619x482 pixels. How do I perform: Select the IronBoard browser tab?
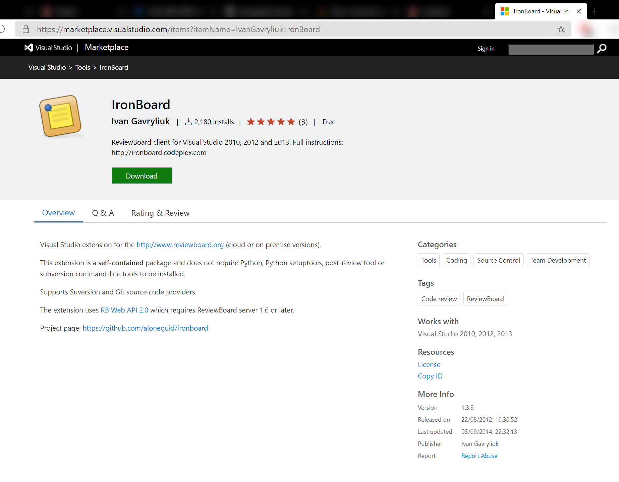pyautogui.click(x=541, y=11)
